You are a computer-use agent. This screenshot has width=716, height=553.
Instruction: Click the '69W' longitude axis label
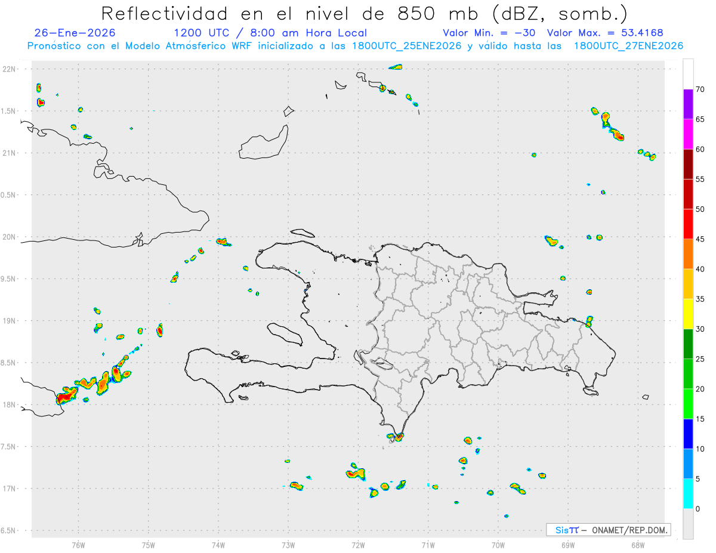click(x=568, y=545)
